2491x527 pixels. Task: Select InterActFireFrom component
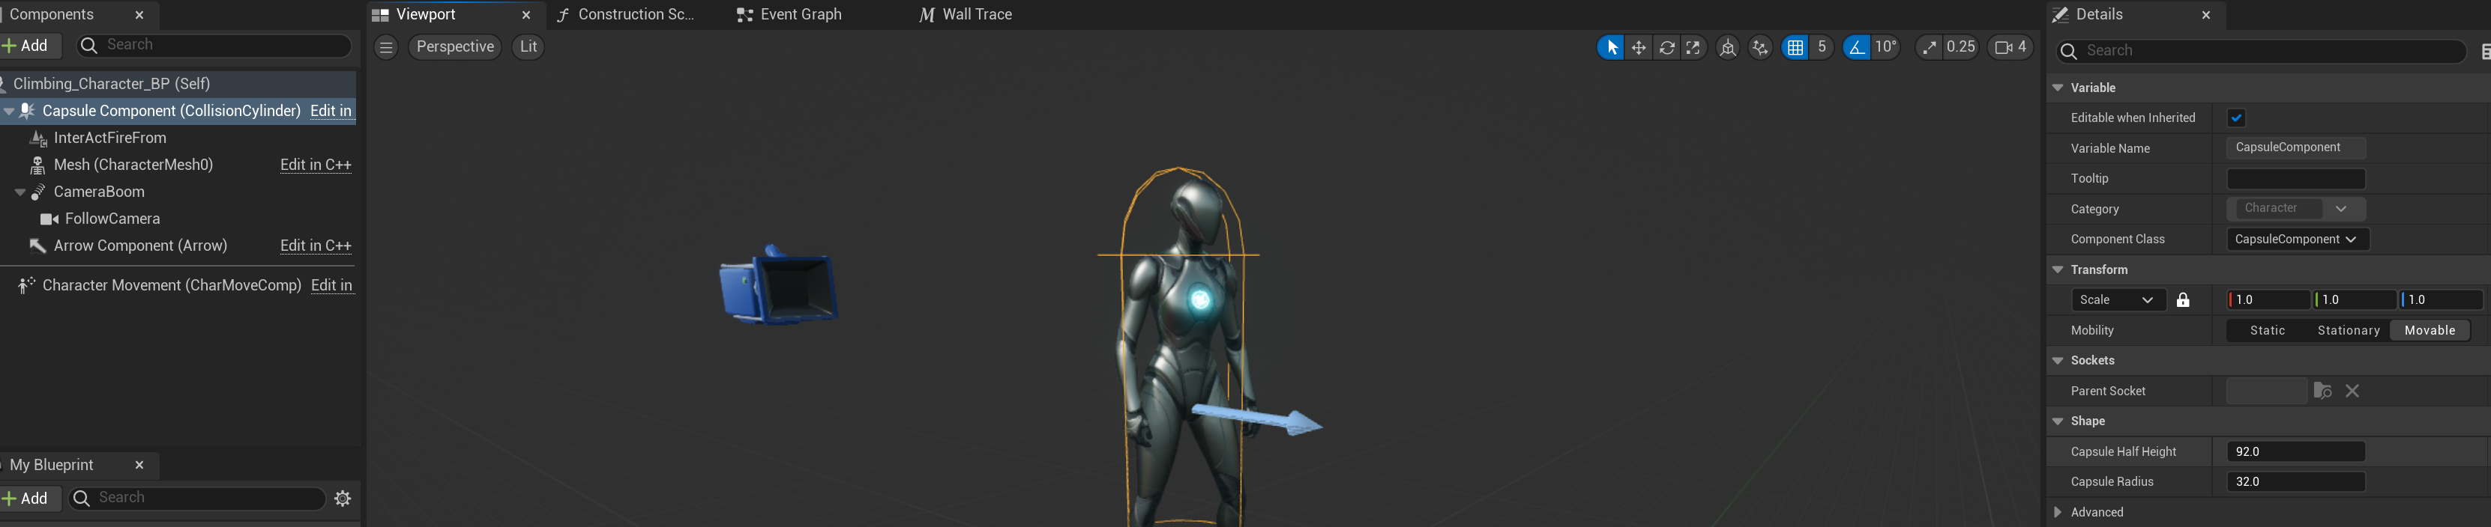coord(110,138)
